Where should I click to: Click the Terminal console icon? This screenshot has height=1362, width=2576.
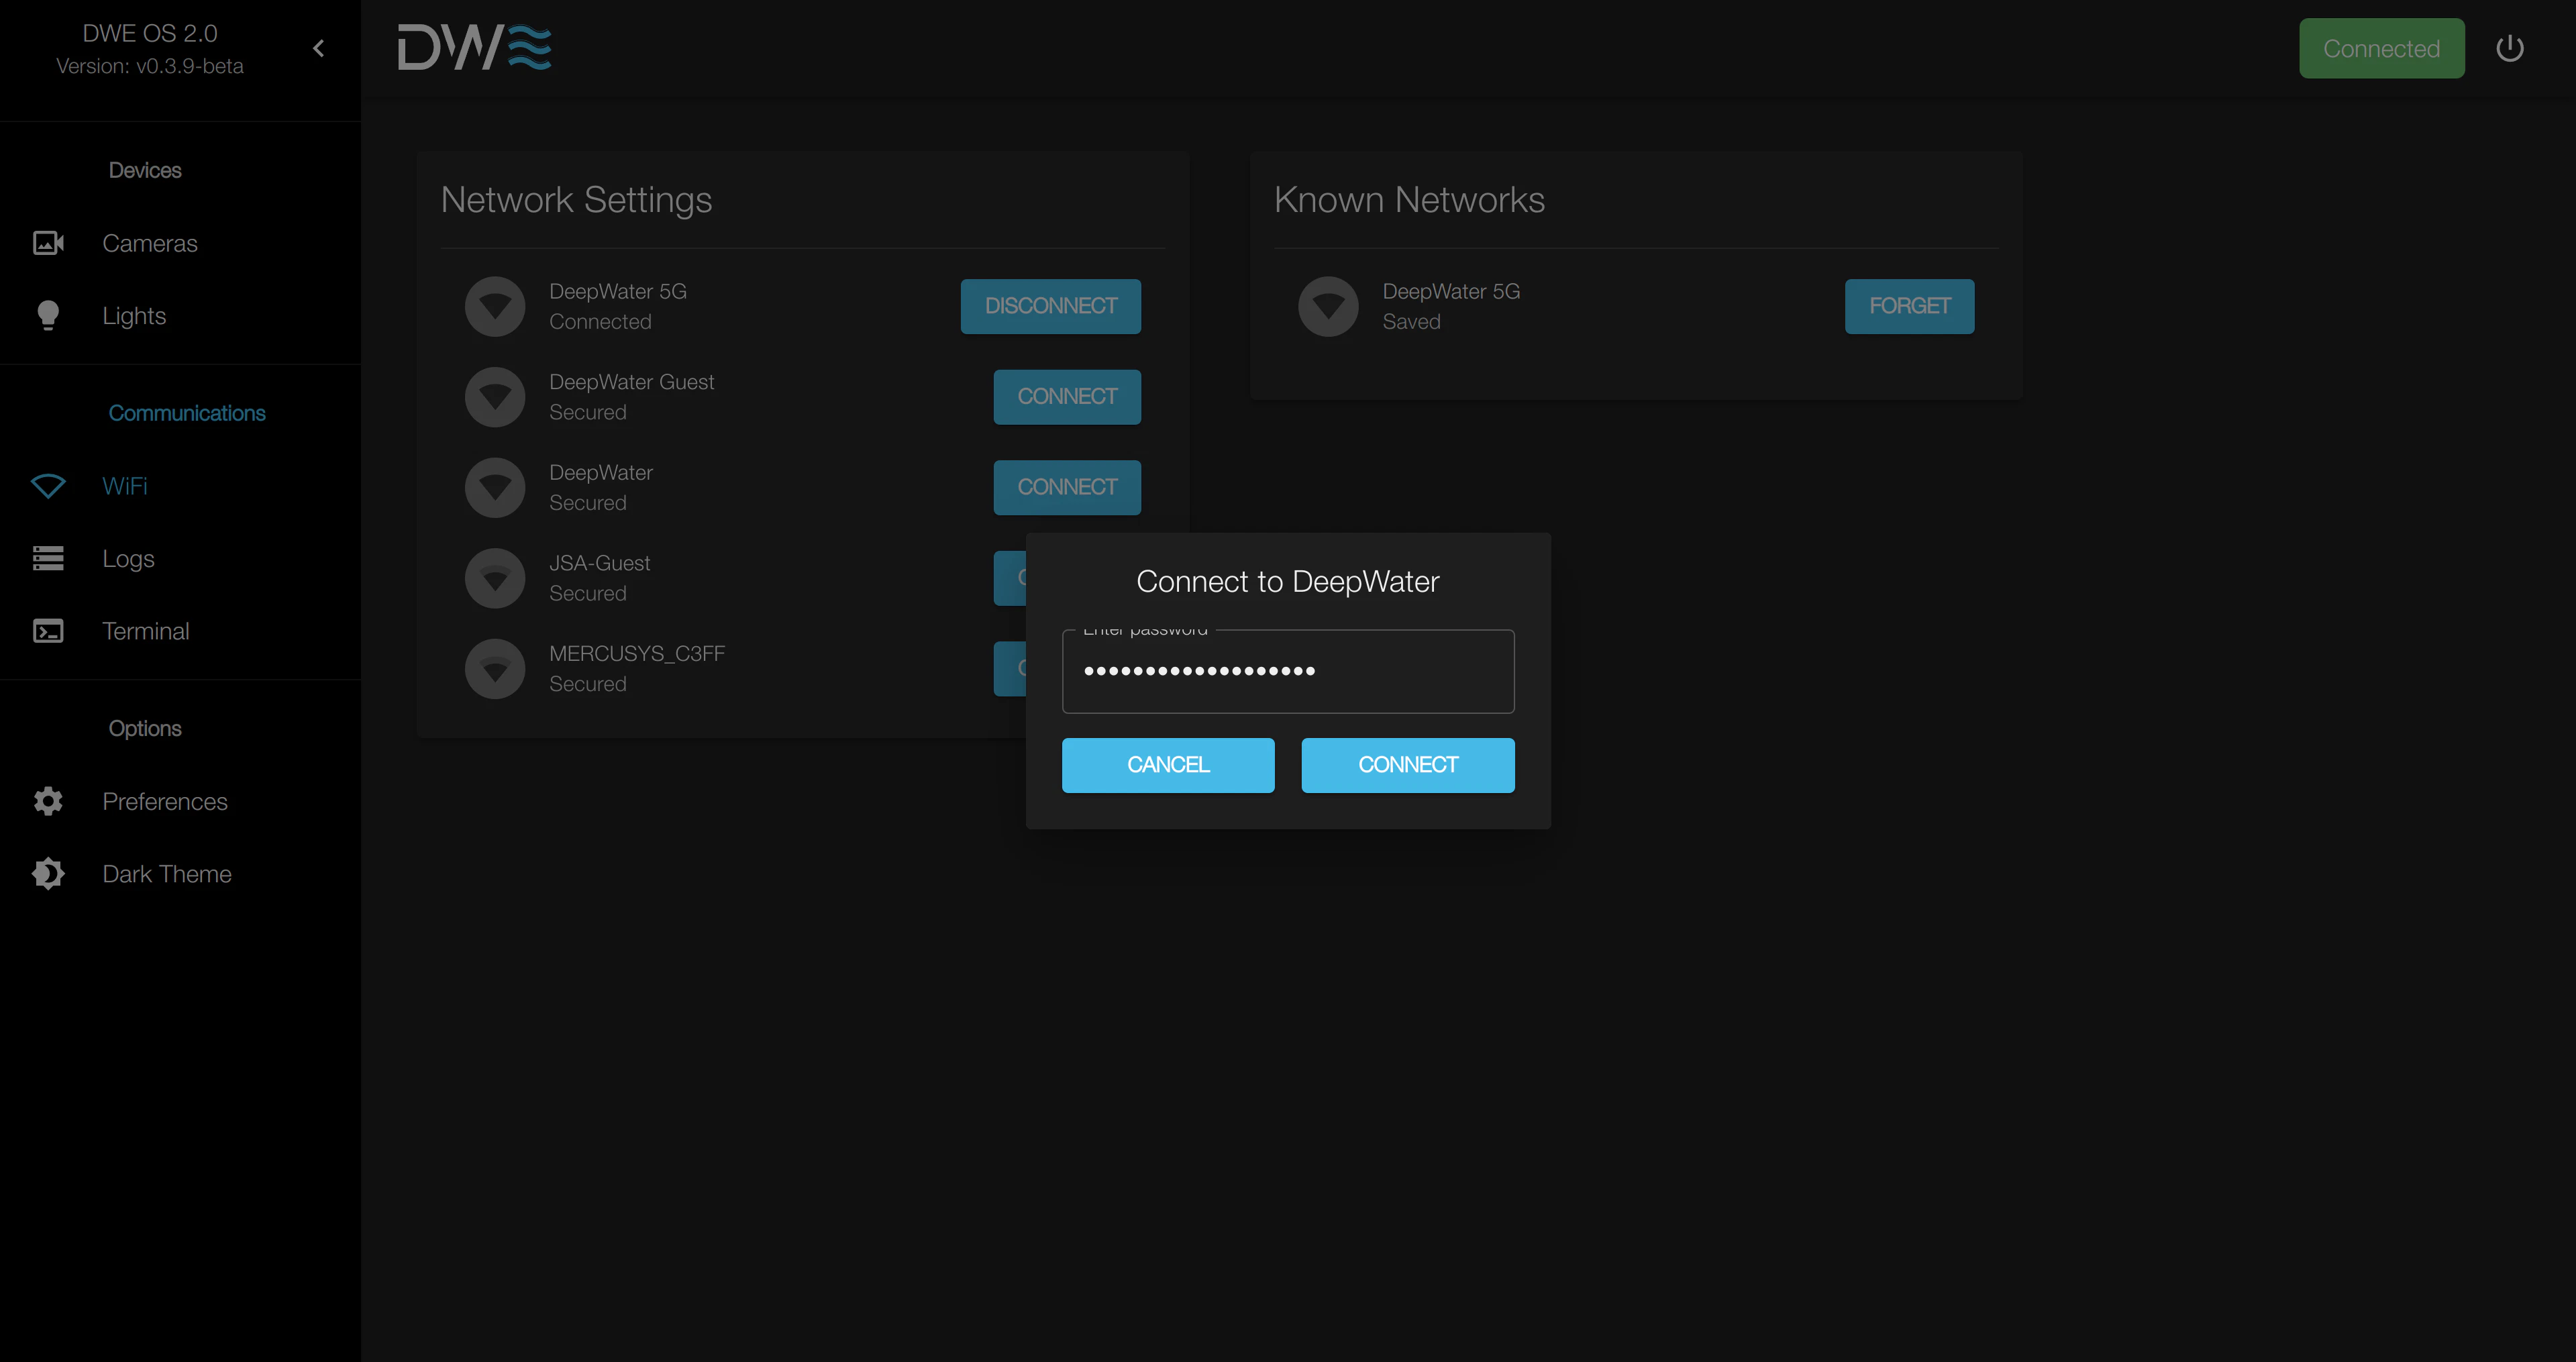click(x=48, y=631)
